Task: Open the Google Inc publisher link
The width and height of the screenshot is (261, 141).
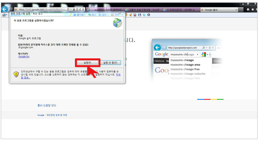Action: pos(24,56)
